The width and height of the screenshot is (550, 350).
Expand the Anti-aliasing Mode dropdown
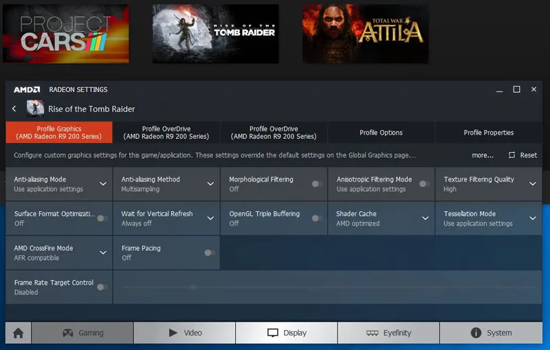(x=103, y=184)
